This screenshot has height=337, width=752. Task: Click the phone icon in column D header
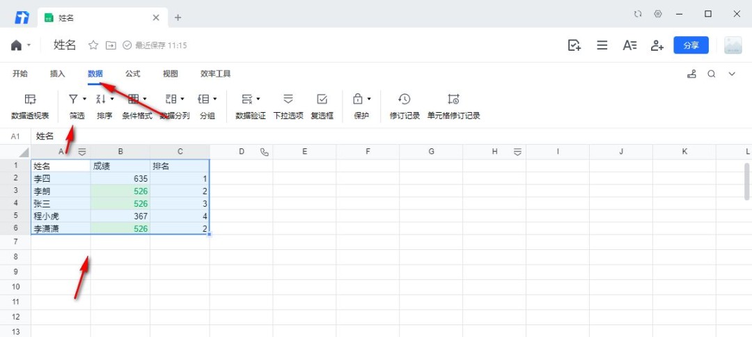[265, 152]
